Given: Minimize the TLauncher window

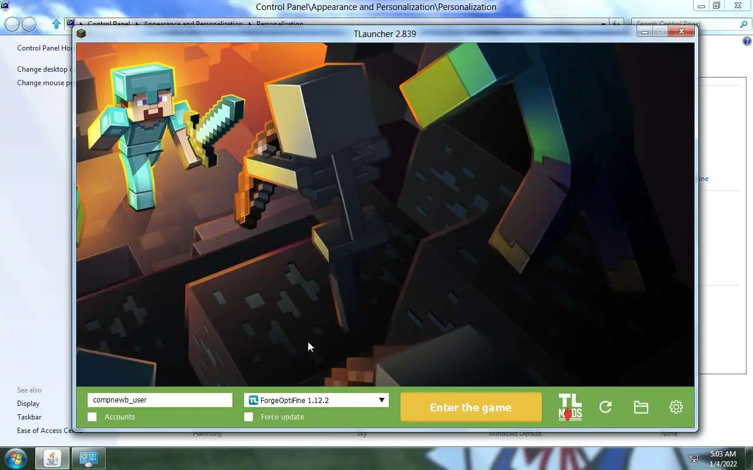Looking at the screenshot, I should coord(645,32).
